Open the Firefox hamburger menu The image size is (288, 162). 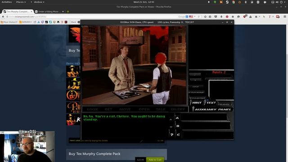(x=285, y=17)
